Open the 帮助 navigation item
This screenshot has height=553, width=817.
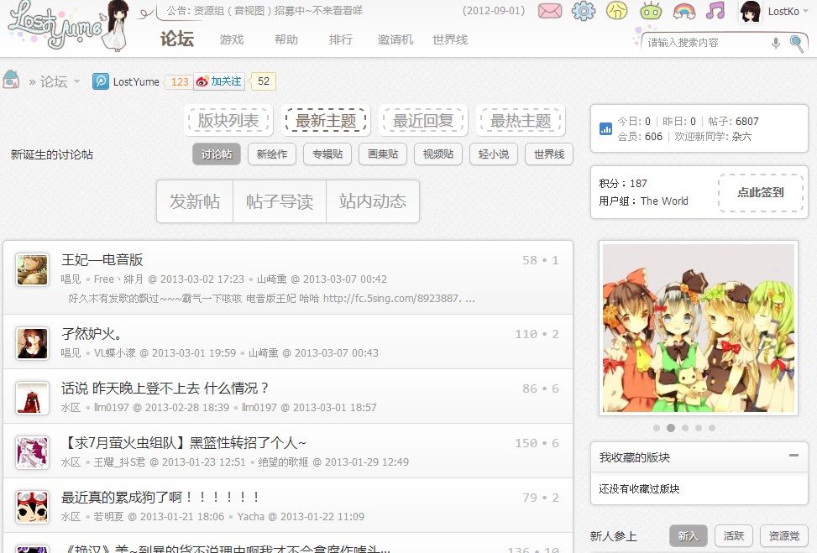pyautogui.click(x=286, y=39)
